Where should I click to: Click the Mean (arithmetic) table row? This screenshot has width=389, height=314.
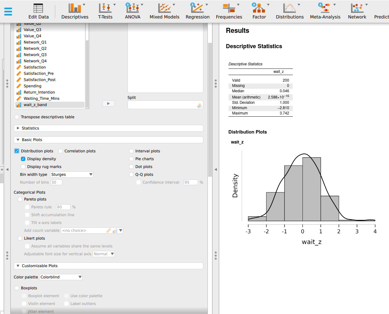click(260, 97)
